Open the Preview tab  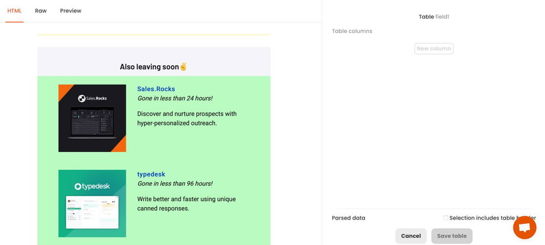coord(70,11)
